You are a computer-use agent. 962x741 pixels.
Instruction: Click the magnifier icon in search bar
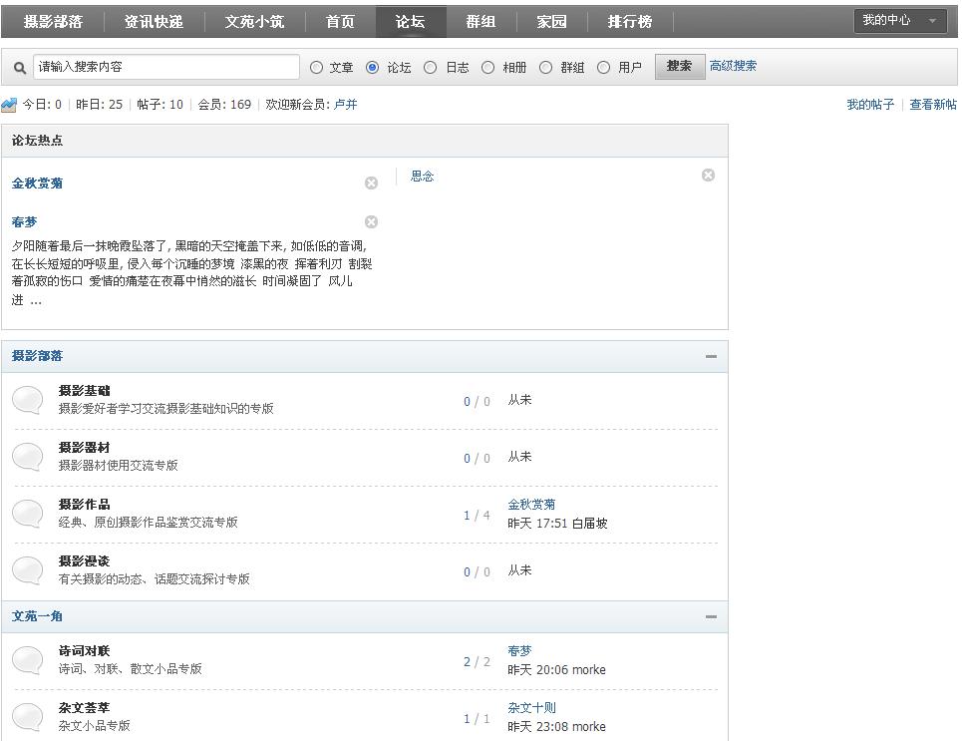[20, 68]
